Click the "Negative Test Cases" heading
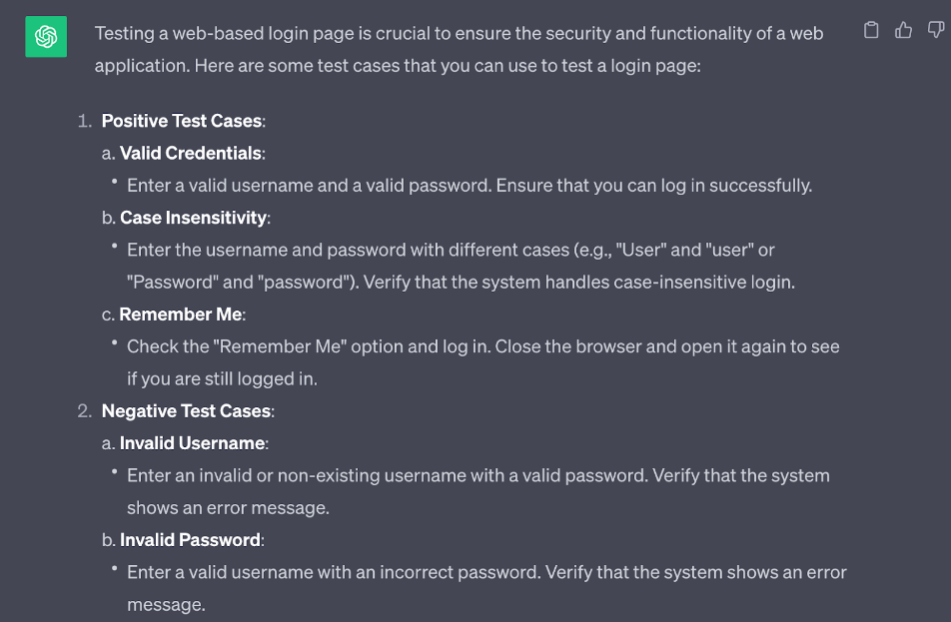The image size is (951, 622). [186, 411]
